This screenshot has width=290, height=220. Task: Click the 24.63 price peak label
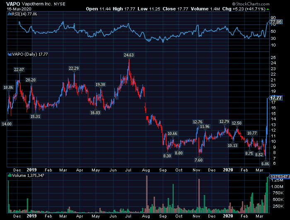coord(129,55)
